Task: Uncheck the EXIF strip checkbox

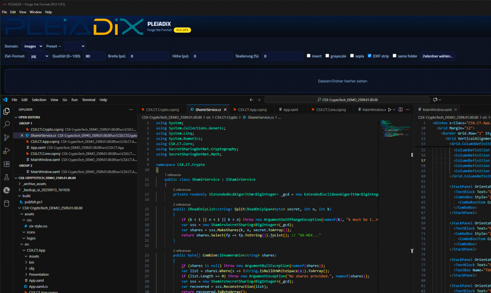Action: point(369,56)
